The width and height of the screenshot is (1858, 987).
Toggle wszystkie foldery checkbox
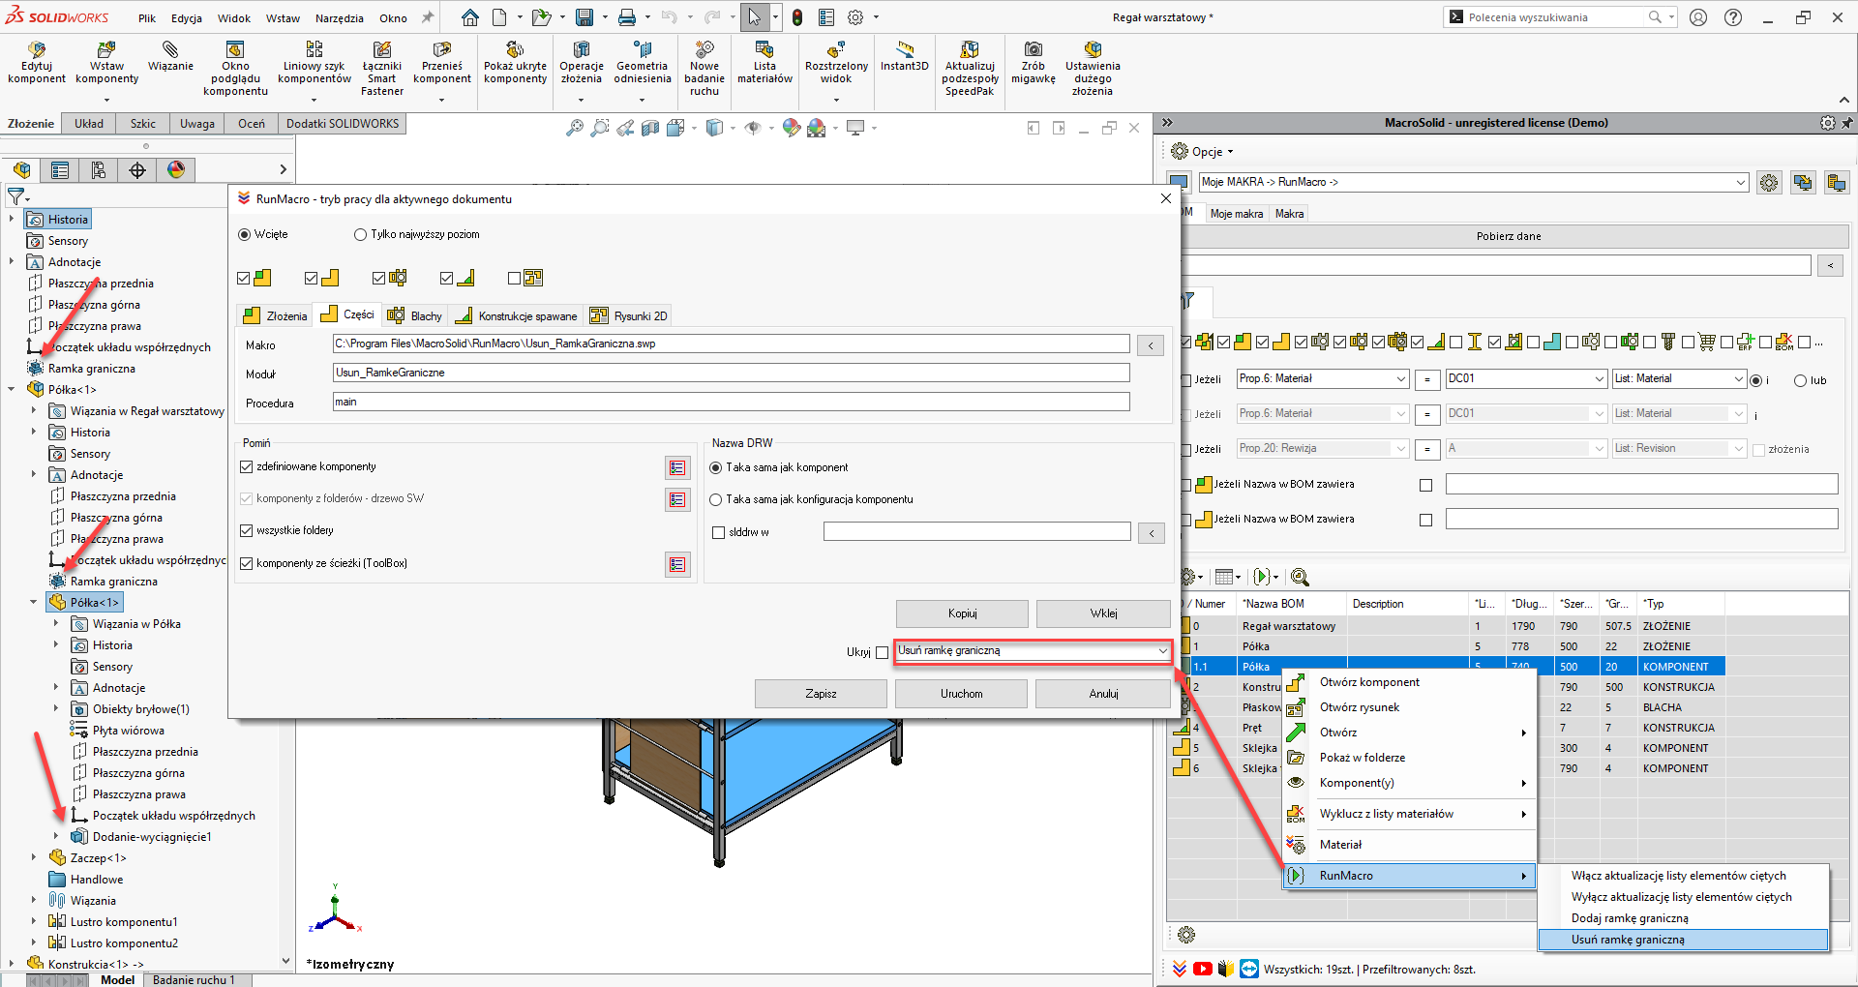(246, 530)
